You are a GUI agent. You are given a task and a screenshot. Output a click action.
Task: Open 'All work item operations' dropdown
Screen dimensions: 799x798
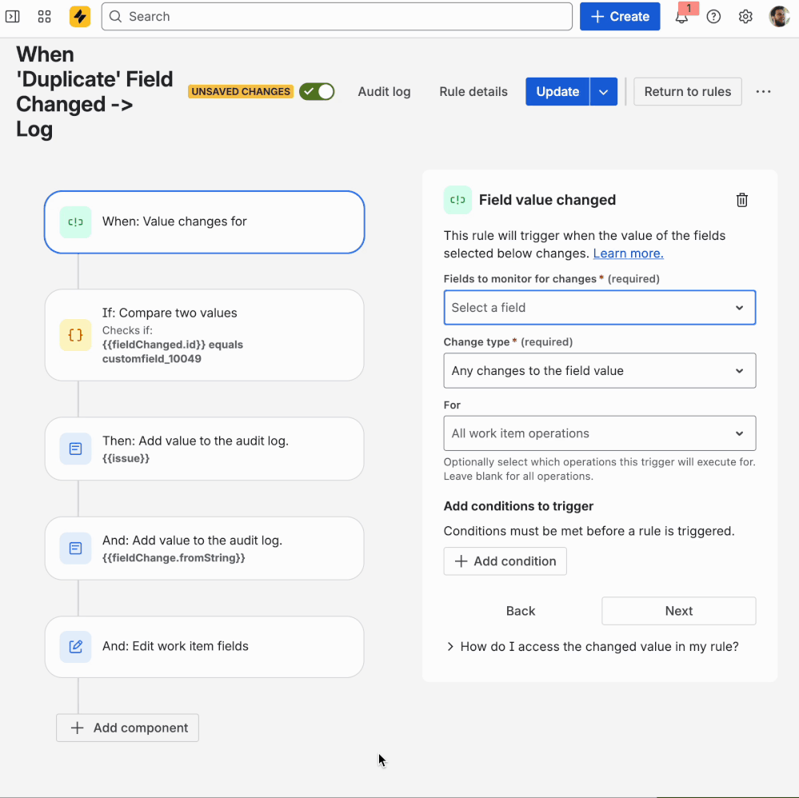point(599,433)
